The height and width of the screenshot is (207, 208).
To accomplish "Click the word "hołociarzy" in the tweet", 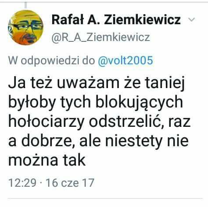I will [46, 122].
